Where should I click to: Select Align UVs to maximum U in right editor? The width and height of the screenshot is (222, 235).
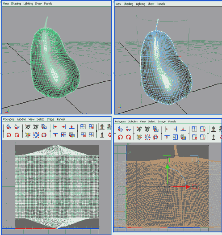point(175,129)
